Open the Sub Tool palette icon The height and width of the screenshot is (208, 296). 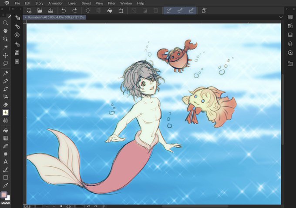17,17
